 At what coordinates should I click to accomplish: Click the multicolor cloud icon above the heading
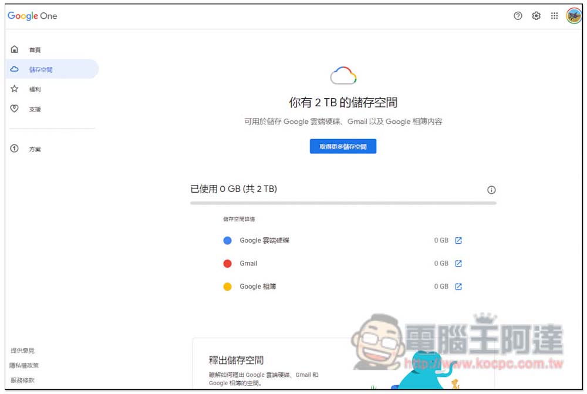pyautogui.click(x=343, y=76)
